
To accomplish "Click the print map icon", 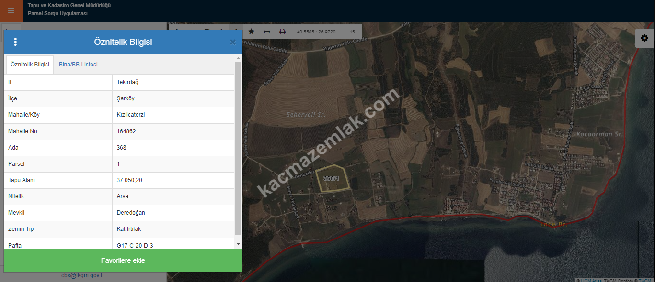I will point(282,32).
